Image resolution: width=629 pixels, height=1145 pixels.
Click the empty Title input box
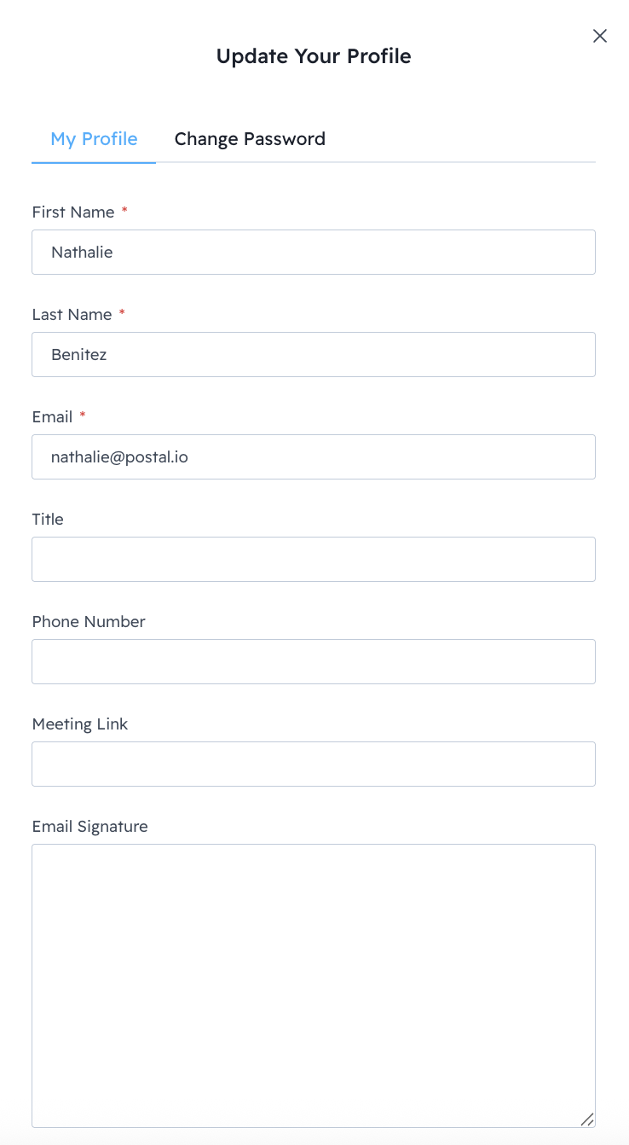click(314, 559)
